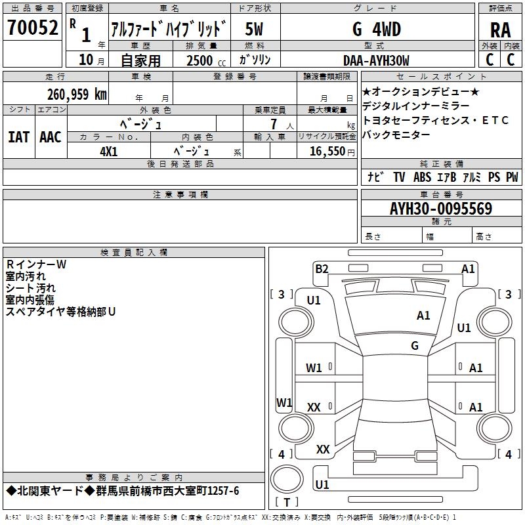Click the ★オークションデビュー★ sales point
Image resolution: width=525 pixels, height=525 pixels.
click(421, 91)
